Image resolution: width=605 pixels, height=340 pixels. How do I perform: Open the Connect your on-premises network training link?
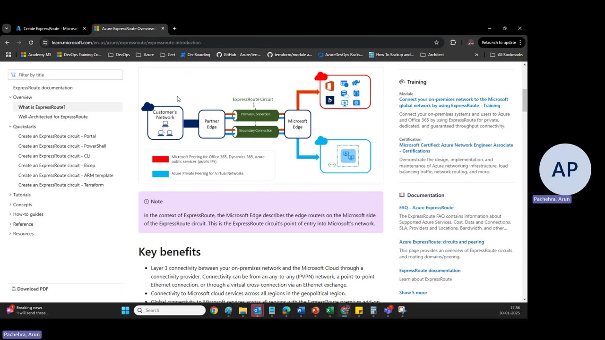pyautogui.click(x=454, y=102)
